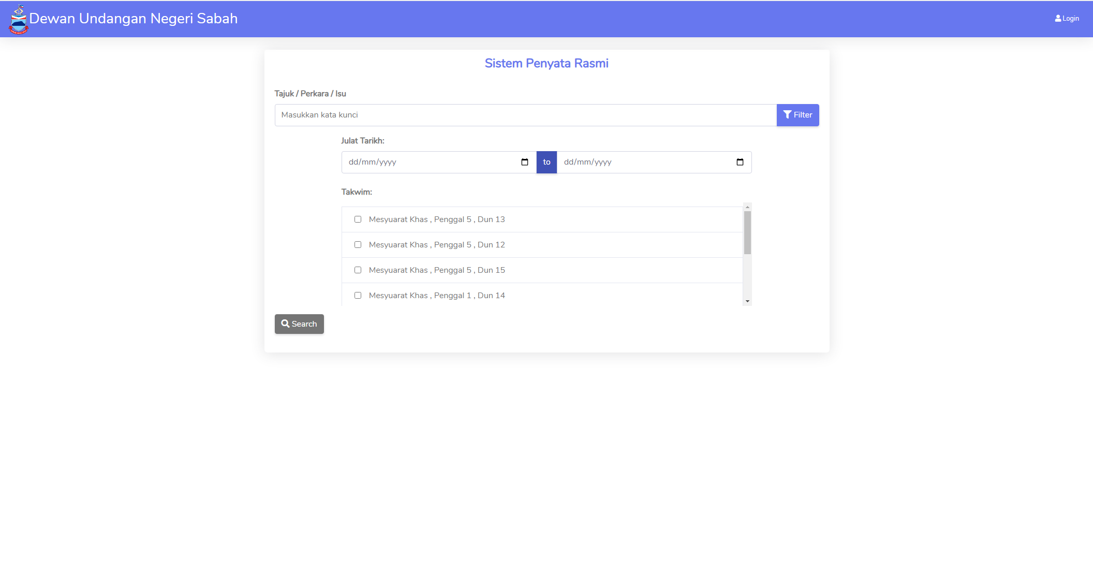The height and width of the screenshot is (572, 1093).
Task: Open the end date calendar picker icon
Action: pyautogui.click(x=740, y=162)
